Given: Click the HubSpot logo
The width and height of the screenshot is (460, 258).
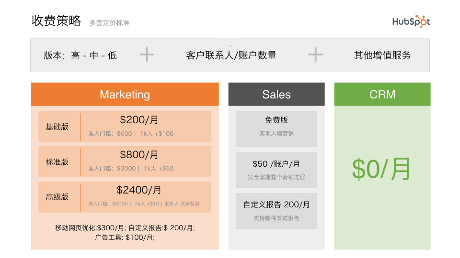Looking at the screenshot, I should pos(411,21).
